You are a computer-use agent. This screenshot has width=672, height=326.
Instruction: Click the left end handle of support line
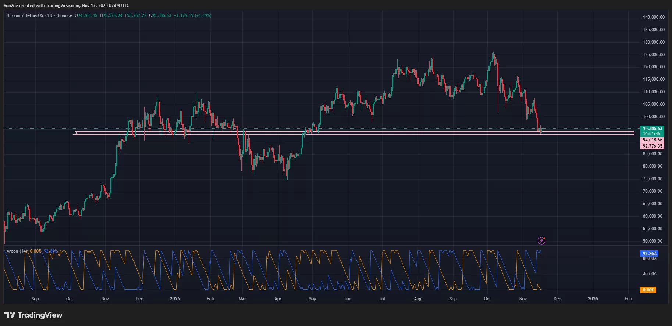point(76,133)
